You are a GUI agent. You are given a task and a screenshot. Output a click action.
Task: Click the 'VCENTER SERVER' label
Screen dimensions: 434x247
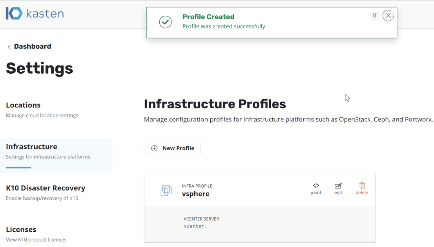point(201,219)
